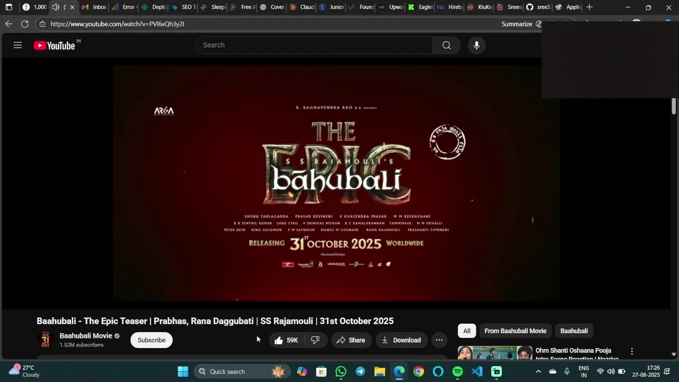Screen dimensions: 679x382
Task: Open network, volume, battery quick settings
Action: coord(611,371)
